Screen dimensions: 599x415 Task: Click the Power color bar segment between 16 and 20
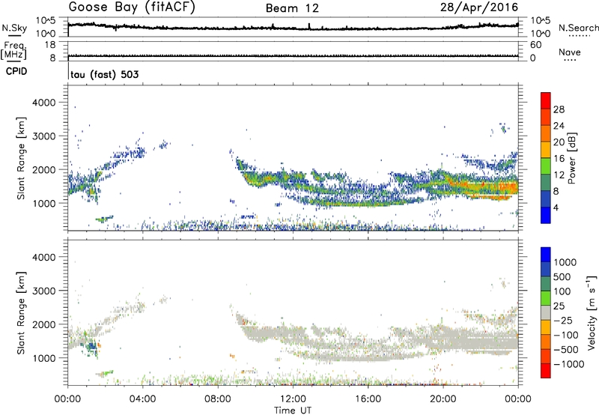click(546, 149)
